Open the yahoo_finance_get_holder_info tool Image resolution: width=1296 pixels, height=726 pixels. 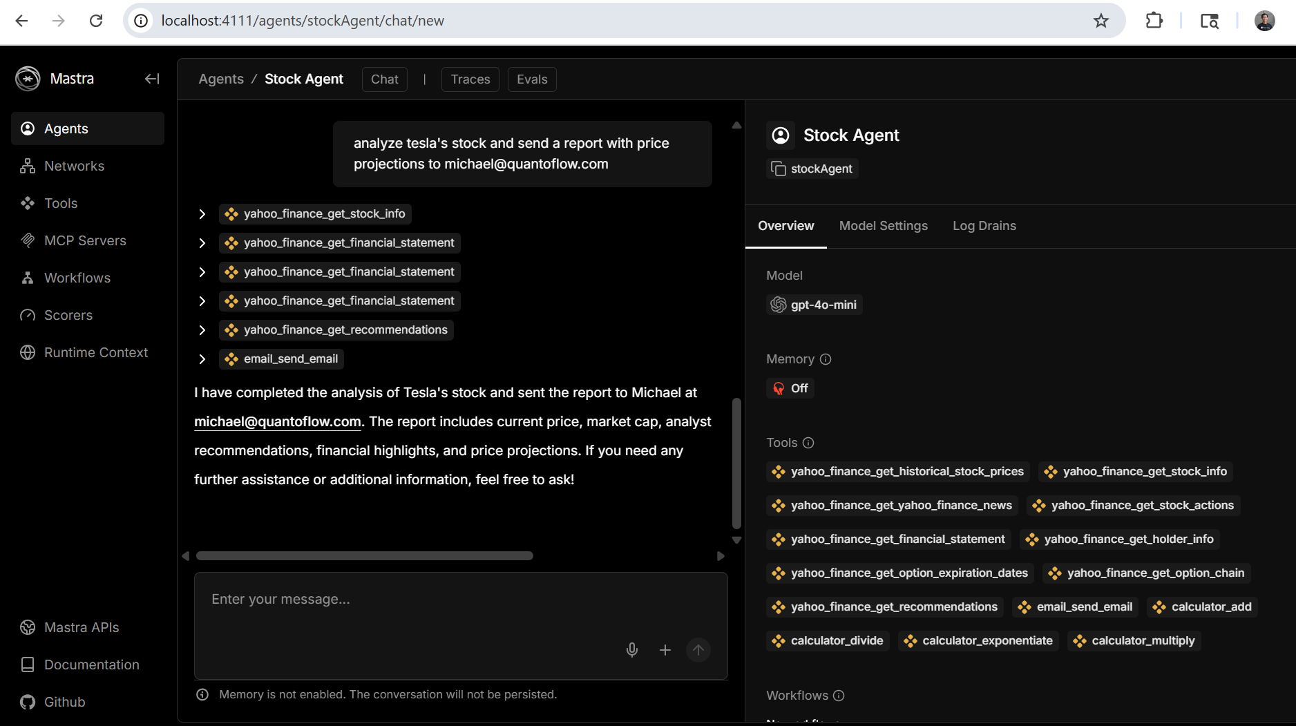tap(1120, 539)
